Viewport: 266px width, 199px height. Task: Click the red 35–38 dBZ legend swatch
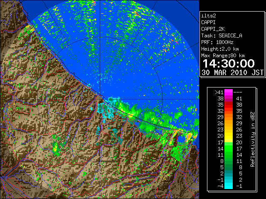229,105
